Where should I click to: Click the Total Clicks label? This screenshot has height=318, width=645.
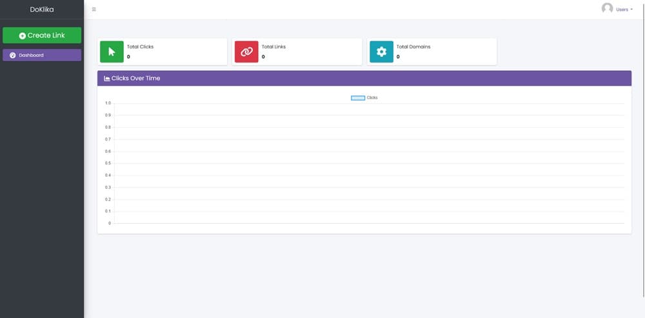[140, 47]
